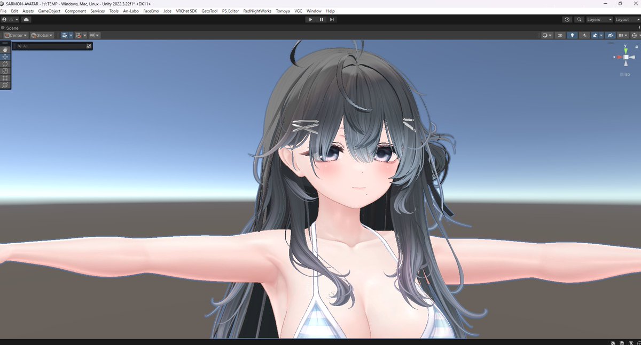The height and width of the screenshot is (345, 641).
Task: Click the Unity cloud services icon
Action: click(26, 19)
